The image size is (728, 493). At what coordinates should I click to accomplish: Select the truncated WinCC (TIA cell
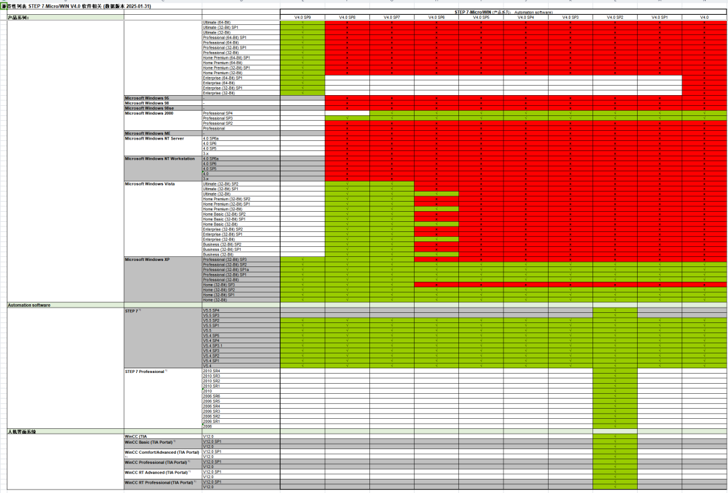(x=163, y=437)
